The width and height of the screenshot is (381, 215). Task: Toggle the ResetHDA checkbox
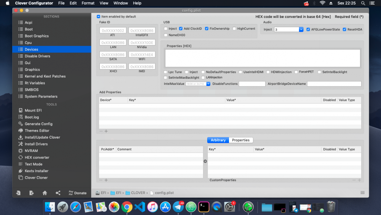(344, 29)
